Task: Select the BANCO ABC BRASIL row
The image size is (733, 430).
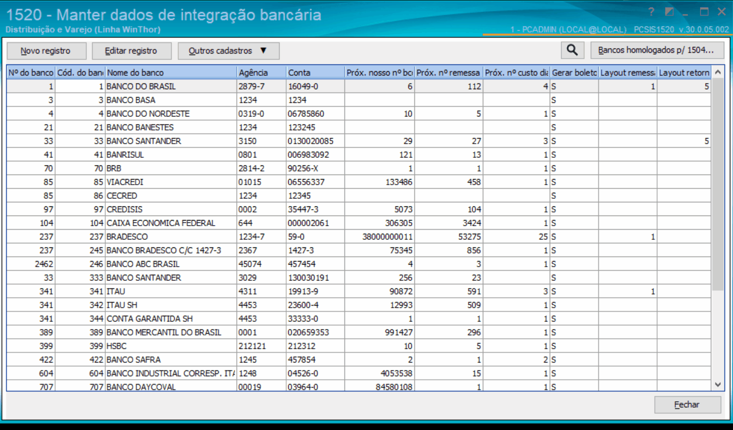Action: (359, 264)
